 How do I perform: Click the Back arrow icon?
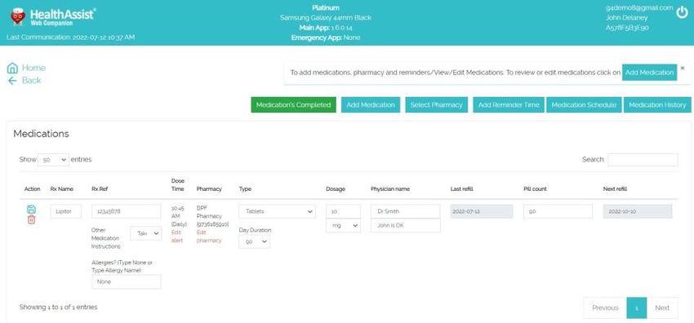(x=12, y=81)
